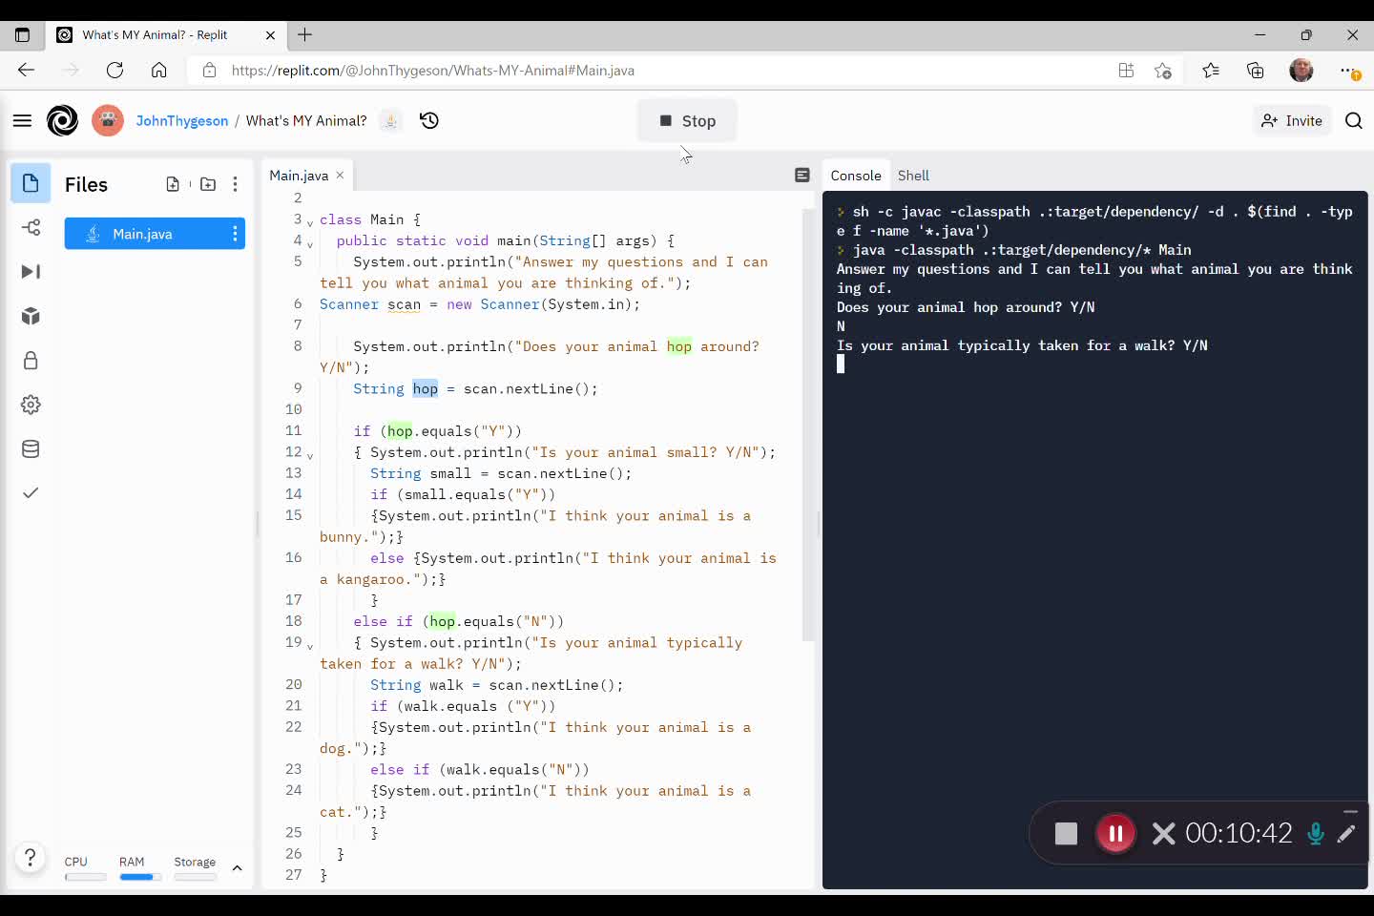The height and width of the screenshot is (916, 1374).
Task: Close the What's MY Animal browser tab
Action: pyautogui.click(x=270, y=34)
